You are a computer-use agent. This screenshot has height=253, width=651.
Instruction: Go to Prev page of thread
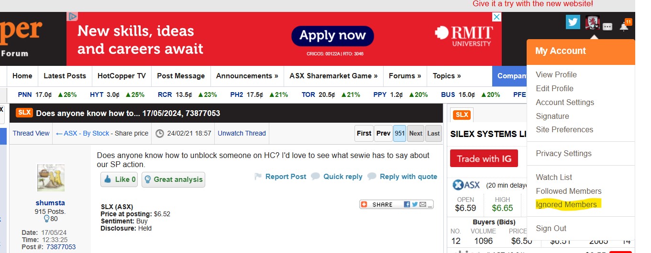383,134
